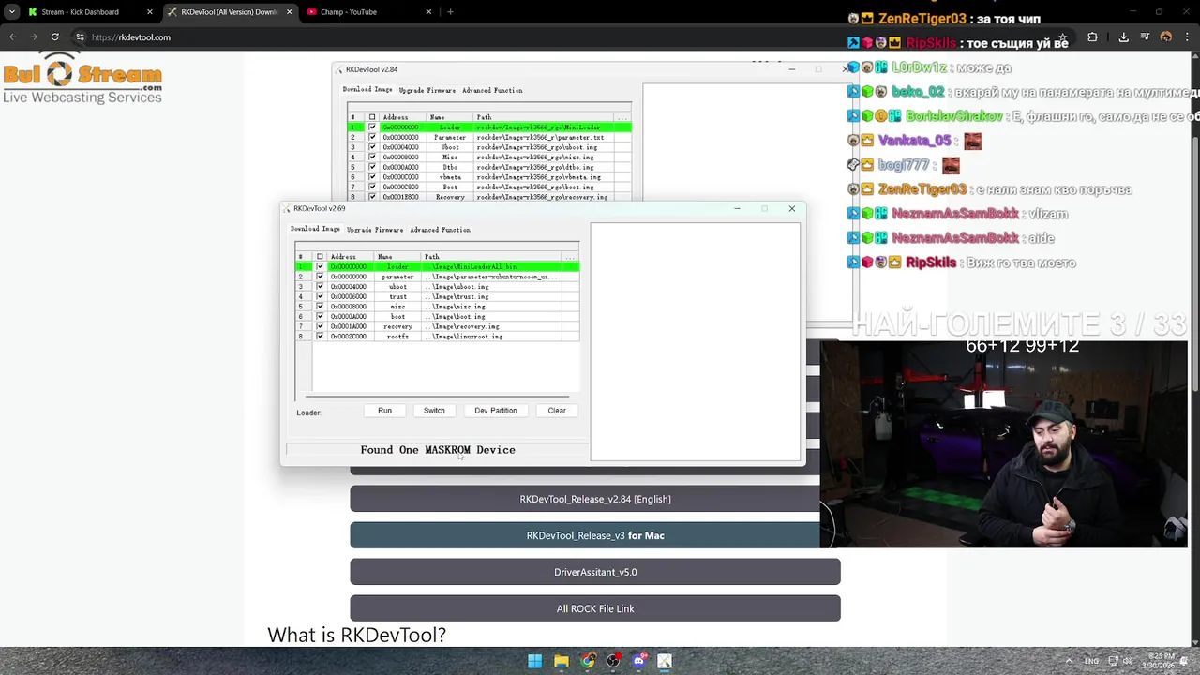Open OBS Studio from the taskbar
Screen dimensions: 1200x675
coord(613,661)
